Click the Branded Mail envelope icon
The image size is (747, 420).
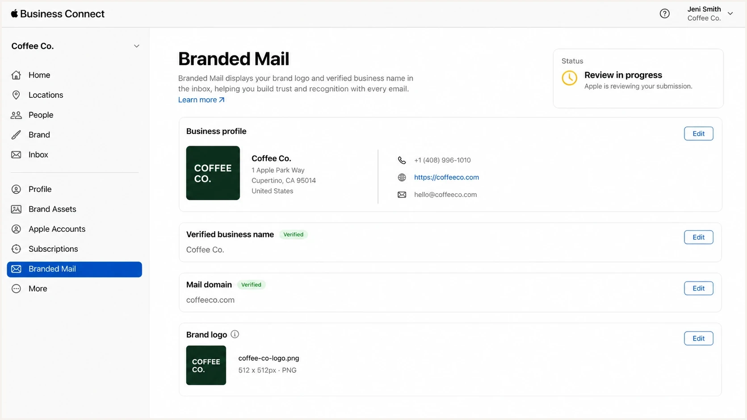point(16,269)
